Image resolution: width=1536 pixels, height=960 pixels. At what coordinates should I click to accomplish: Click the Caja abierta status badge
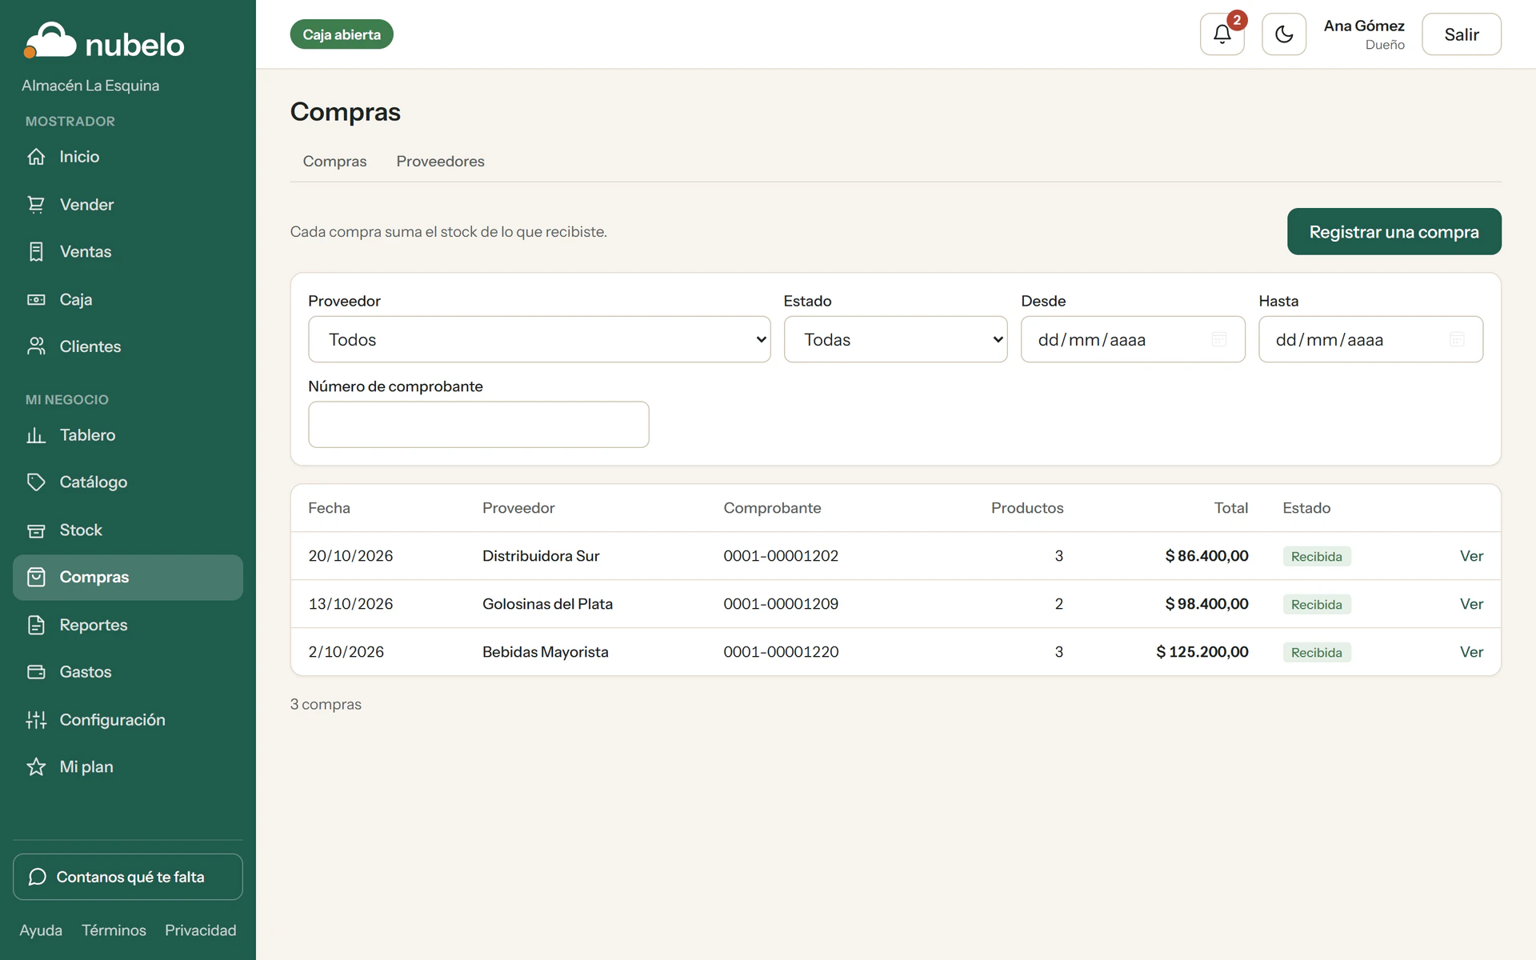[x=342, y=34]
